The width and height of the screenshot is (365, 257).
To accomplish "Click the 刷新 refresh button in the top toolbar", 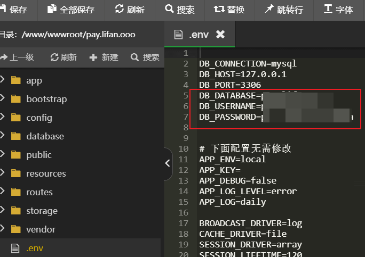I will [130, 10].
